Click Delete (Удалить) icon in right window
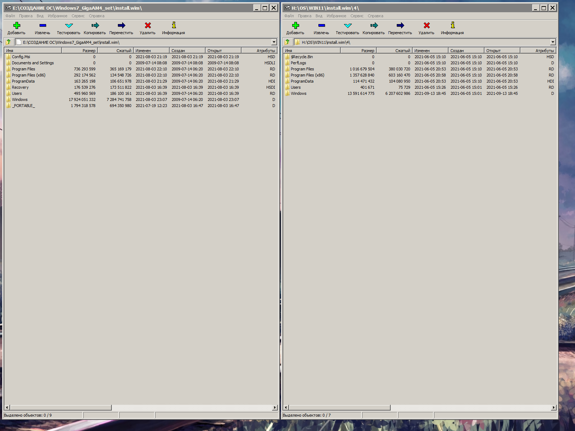Image resolution: width=575 pixels, height=431 pixels. [426, 26]
